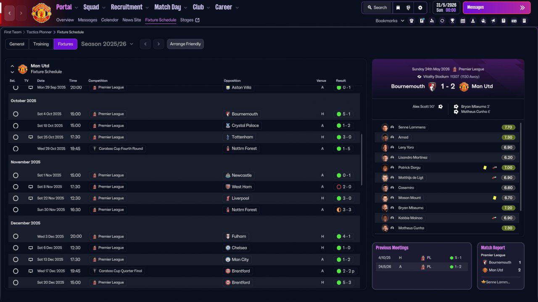Select the Bournemouth 5-1 fixture radio button
Viewport: 538px width, 302px height.
(x=16, y=114)
